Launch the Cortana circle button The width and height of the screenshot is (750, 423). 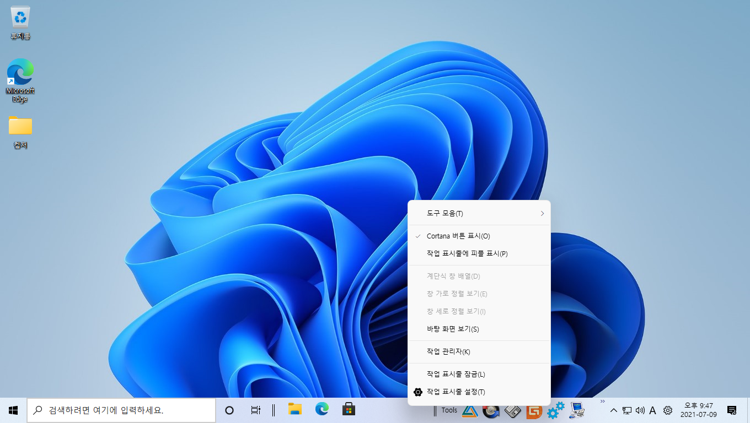point(229,410)
